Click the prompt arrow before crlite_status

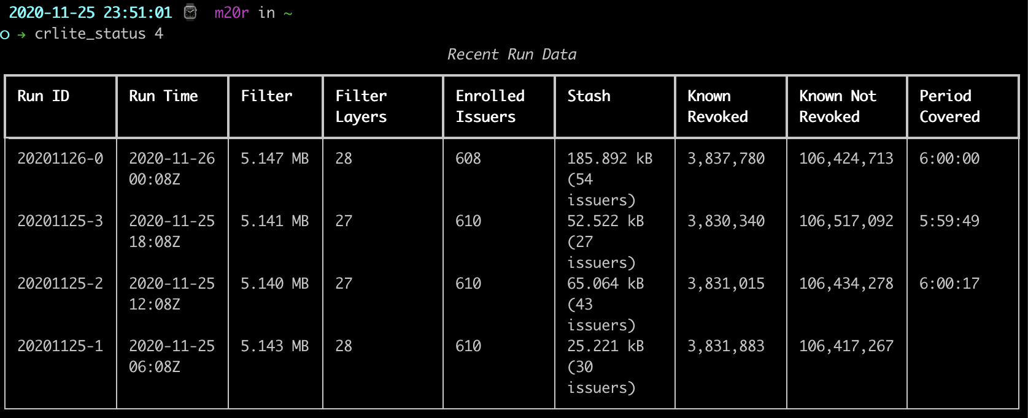click(x=21, y=34)
